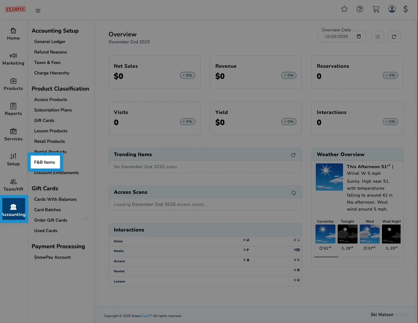Click Revenue 0% badge
This screenshot has width=418, height=323.
(x=289, y=75)
